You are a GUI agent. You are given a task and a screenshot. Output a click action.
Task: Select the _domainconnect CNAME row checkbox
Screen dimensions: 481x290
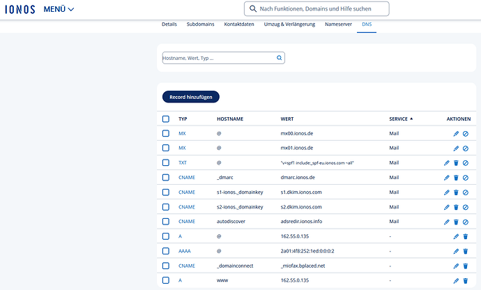point(166,266)
